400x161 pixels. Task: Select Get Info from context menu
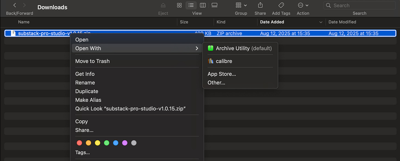click(x=85, y=74)
